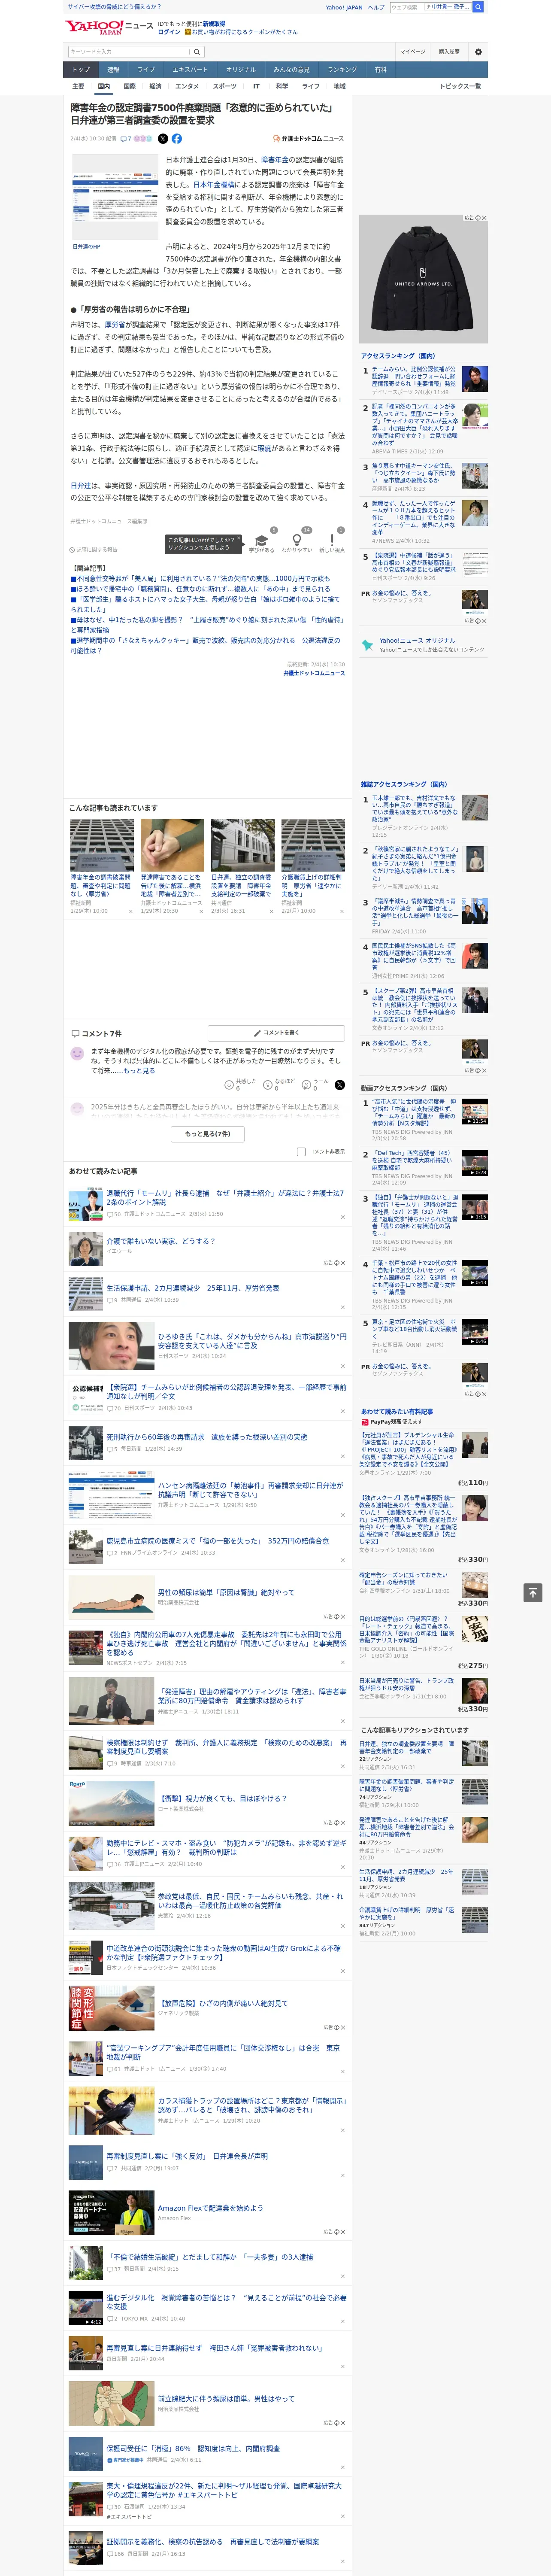Click the ログイン link
Viewport: 551px width, 2576px height.
(x=169, y=32)
